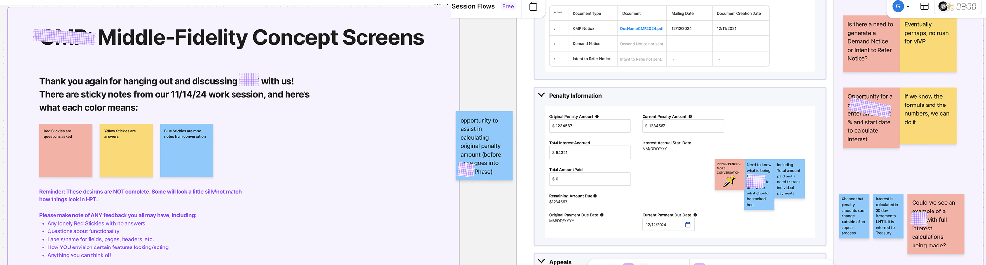Click info icon beside Current Payment Due Date
Image resolution: width=986 pixels, height=265 pixels.
pos(695,215)
